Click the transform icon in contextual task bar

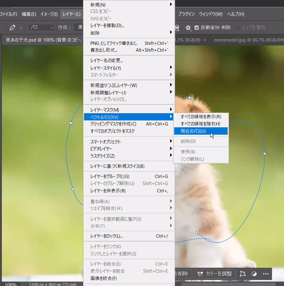coord(242,274)
